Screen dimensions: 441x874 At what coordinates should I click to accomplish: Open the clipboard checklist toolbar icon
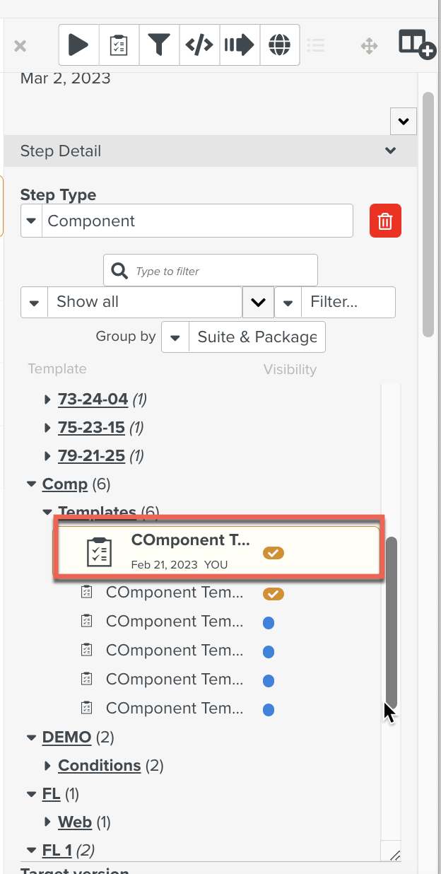tap(119, 45)
